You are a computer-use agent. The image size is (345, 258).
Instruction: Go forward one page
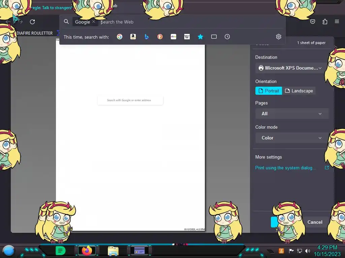click(20, 22)
